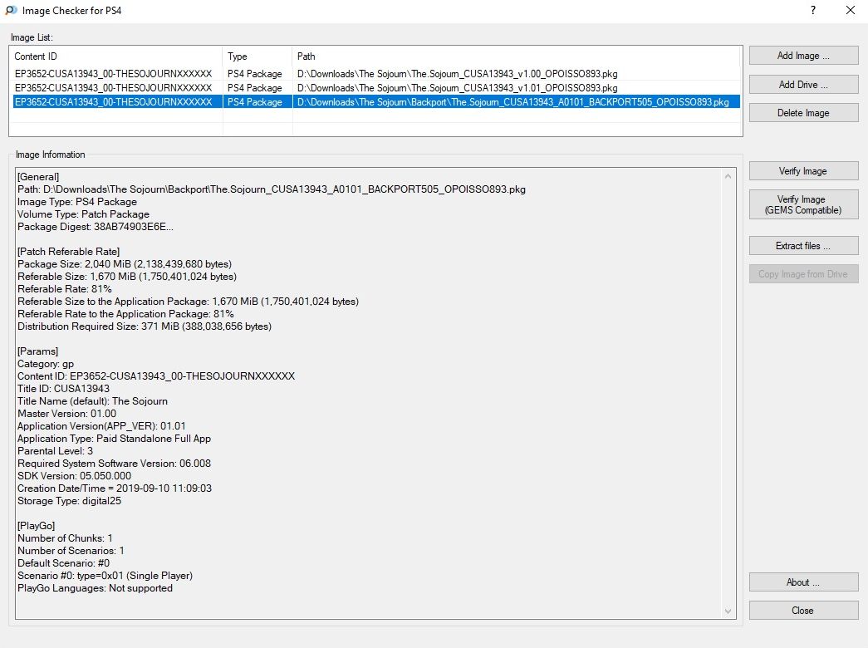Click the Add Image button
Image resolution: width=868 pixels, height=648 pixels.
[803, 56]
